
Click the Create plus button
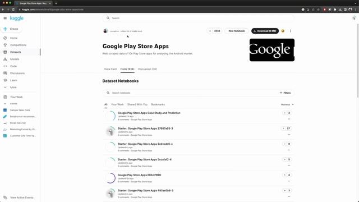(x=11, y=29)
